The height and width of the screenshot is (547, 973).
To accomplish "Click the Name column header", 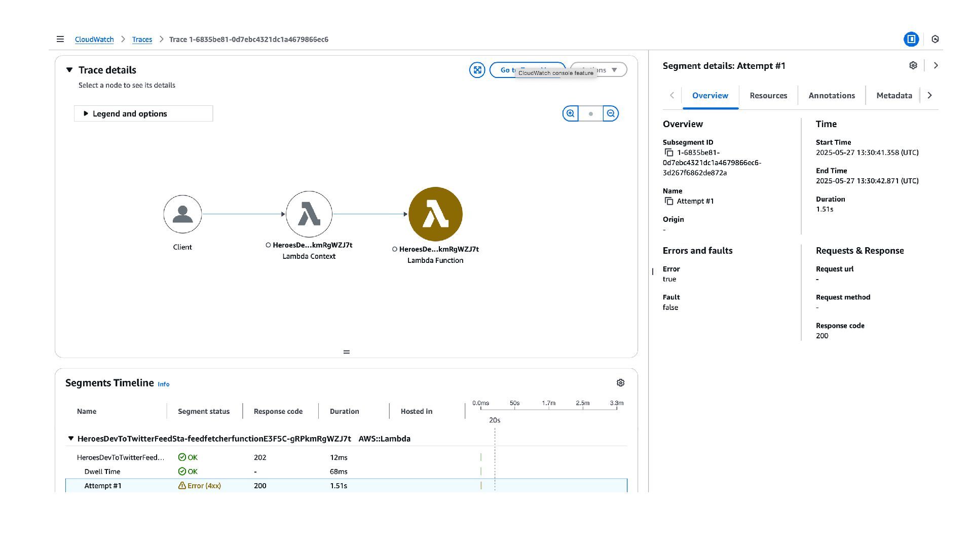I will coord(87,411).
